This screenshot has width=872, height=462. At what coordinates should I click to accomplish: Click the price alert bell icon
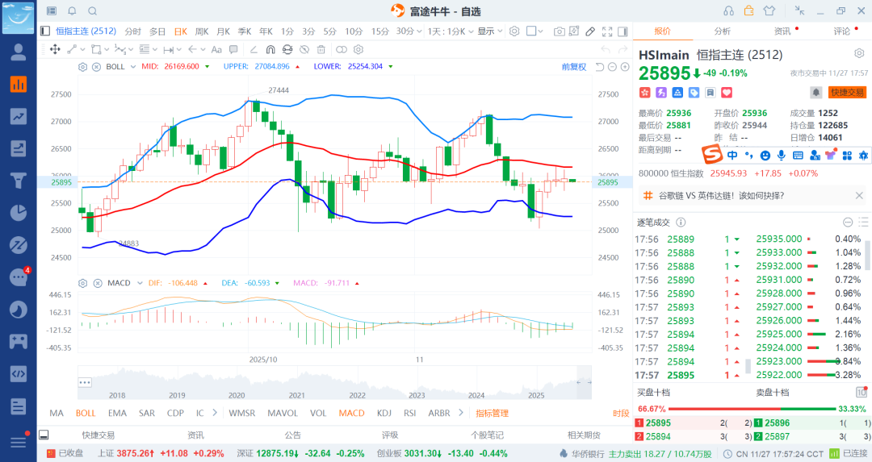pos(815,93)
